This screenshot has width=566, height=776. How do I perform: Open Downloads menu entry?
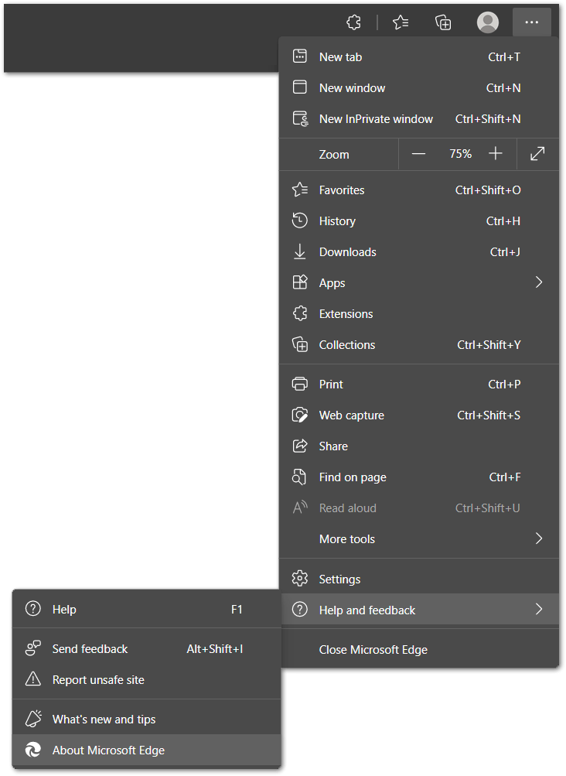419,252
